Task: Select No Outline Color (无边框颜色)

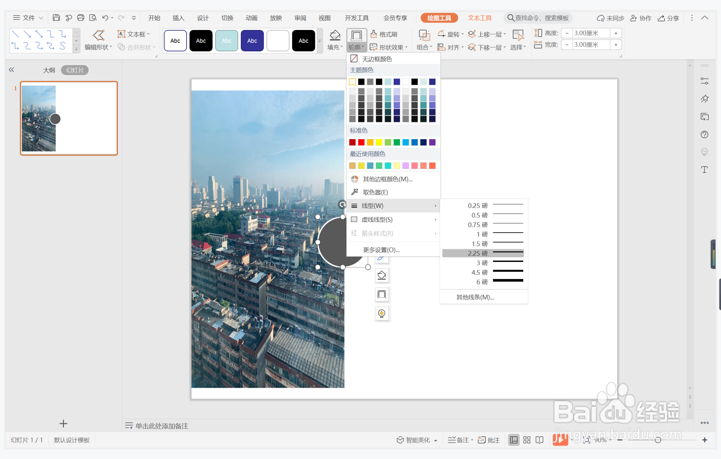Action: coord(377,59)
